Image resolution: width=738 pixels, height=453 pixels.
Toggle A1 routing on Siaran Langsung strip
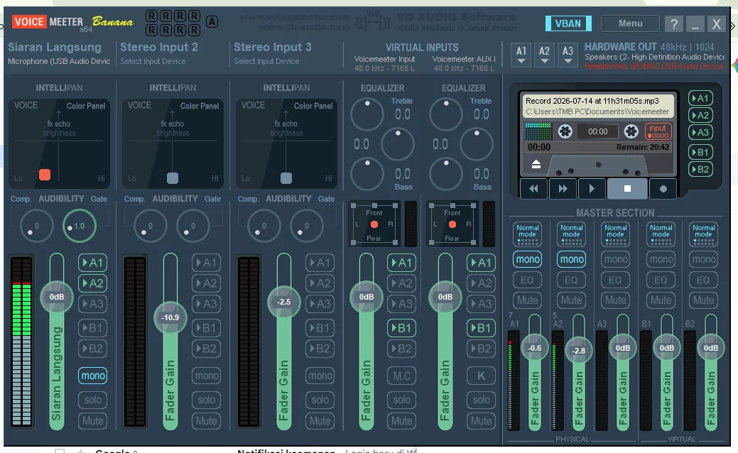pyautogui.click(x=92, y=263)
